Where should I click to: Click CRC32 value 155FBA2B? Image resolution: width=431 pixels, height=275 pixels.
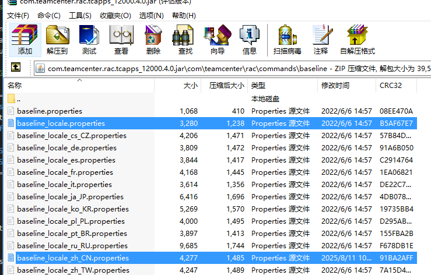[x=397, y=233]
